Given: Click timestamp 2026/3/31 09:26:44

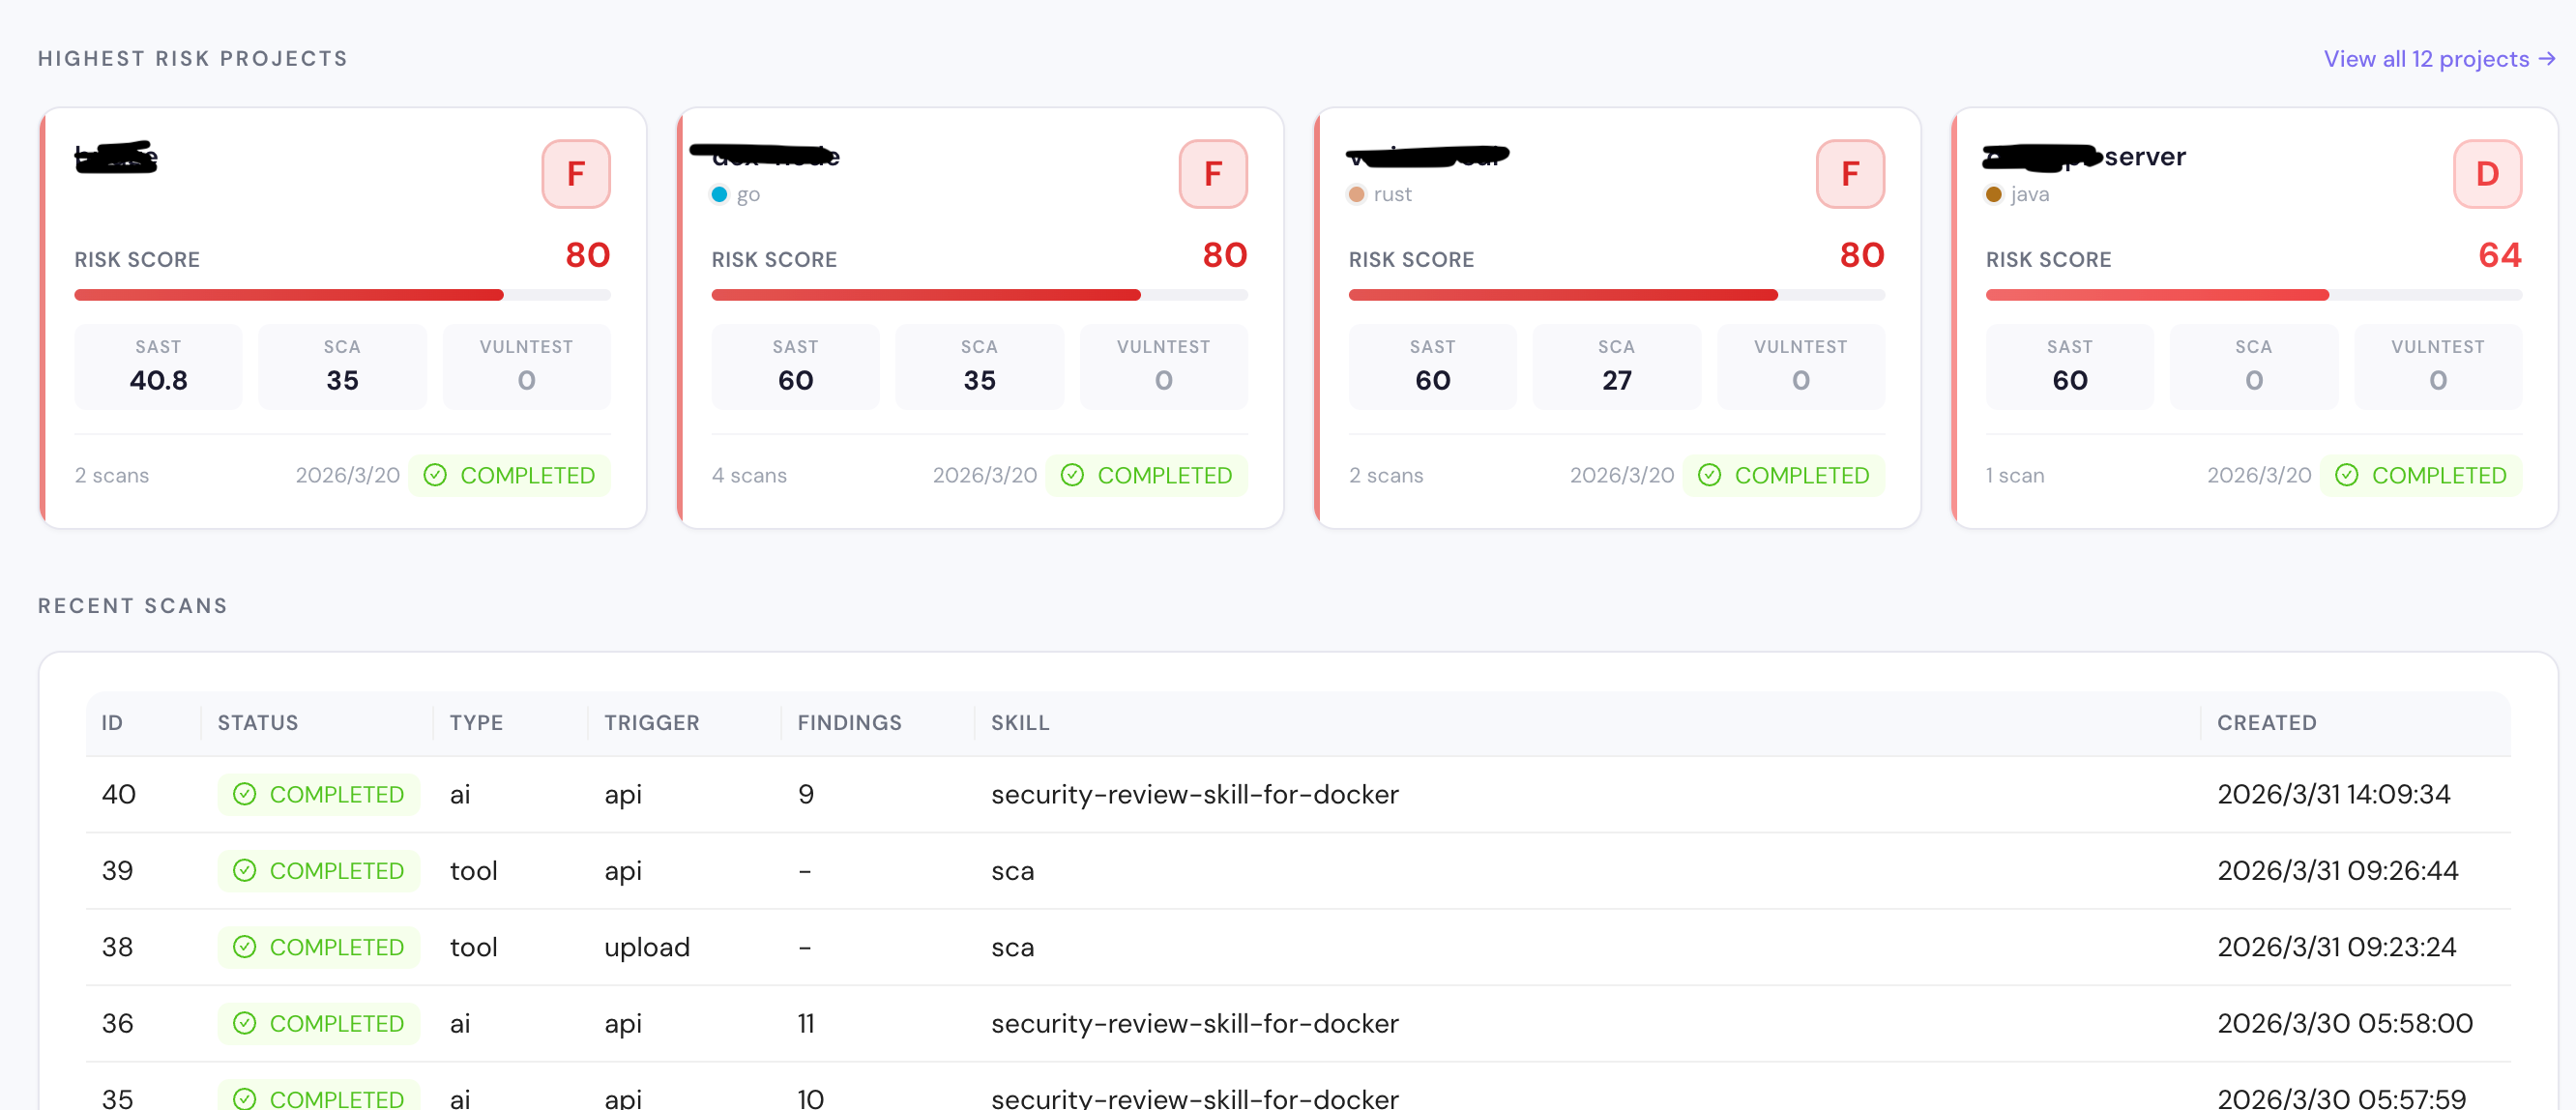Looking at the screenshot, I should (2337, 871).
